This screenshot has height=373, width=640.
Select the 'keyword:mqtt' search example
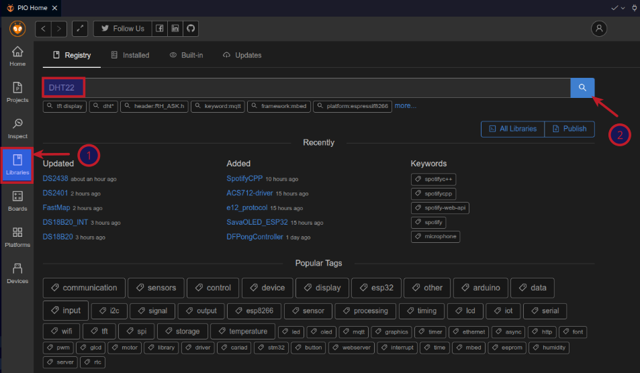(x=218, y=106)
